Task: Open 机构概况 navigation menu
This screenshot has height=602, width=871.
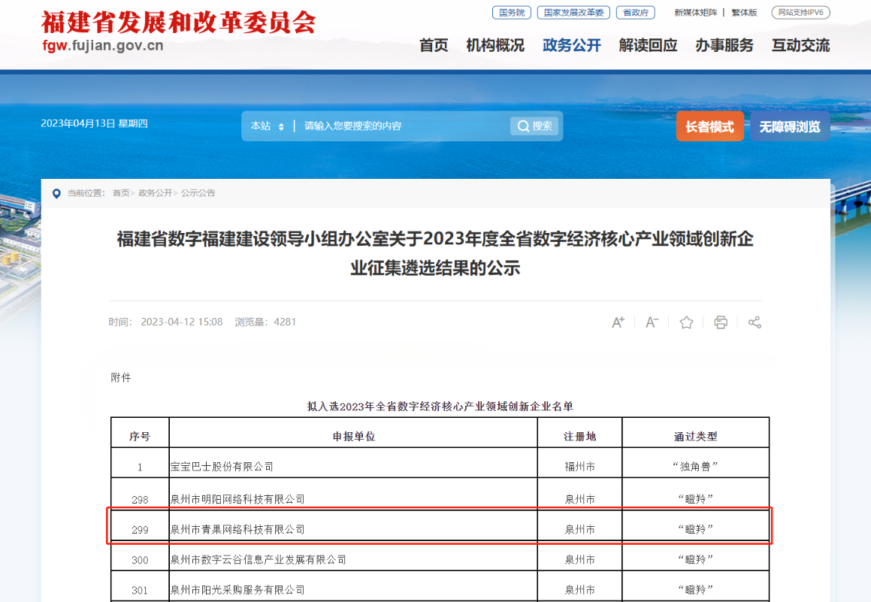Action: 495,45
